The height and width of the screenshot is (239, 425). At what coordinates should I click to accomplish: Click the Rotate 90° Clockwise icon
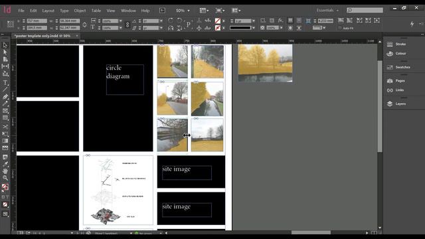pos(171,21)
